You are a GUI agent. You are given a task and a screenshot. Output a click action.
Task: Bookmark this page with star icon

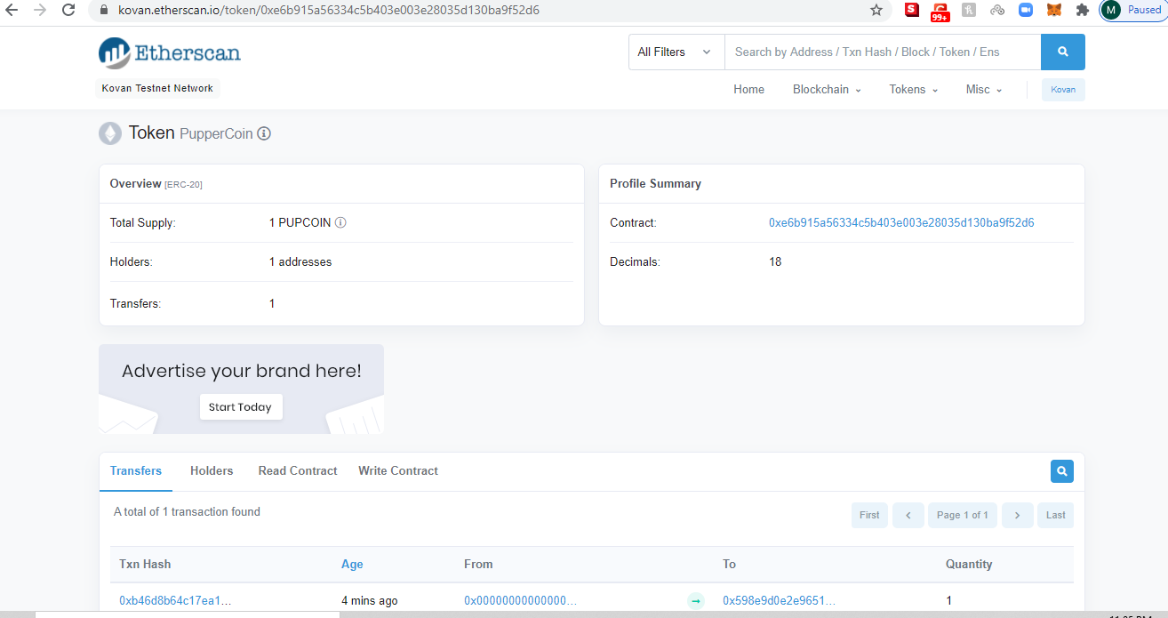coord(876,10)
